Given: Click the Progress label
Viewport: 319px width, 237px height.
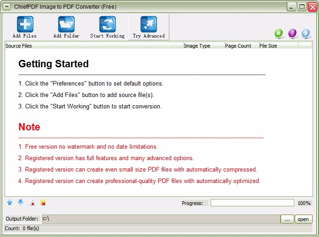Looking at the screenshot, I should pyautogui.click(x=192, y=203).
